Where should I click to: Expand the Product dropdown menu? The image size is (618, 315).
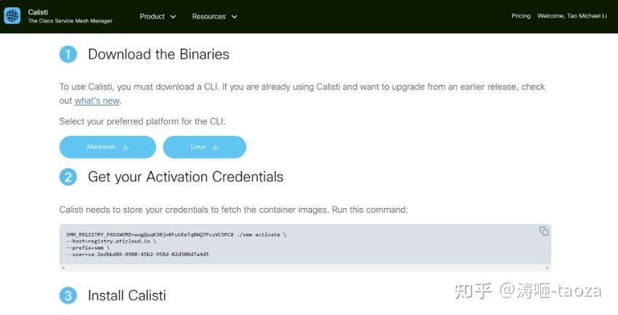pos(158,16)
